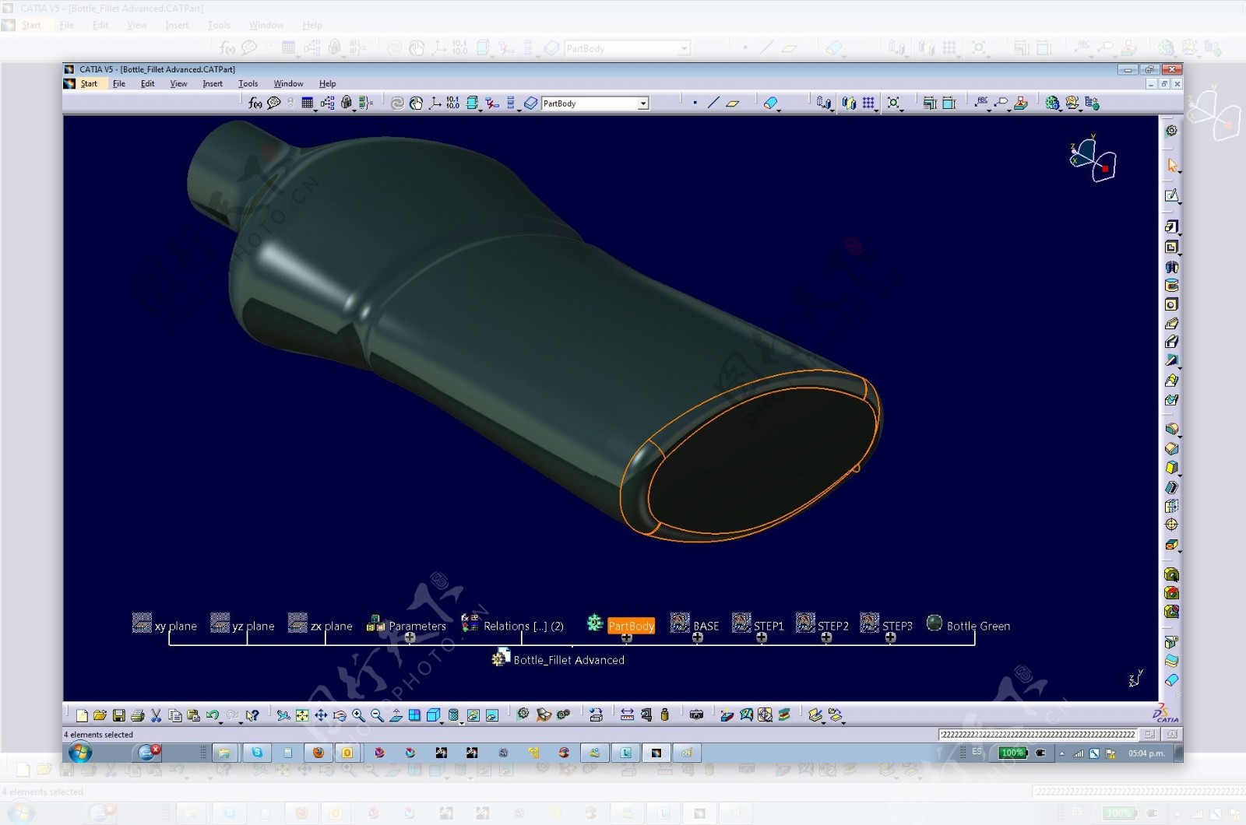Open the Window menu
1246x825 pixels.
tap(288, 83)
